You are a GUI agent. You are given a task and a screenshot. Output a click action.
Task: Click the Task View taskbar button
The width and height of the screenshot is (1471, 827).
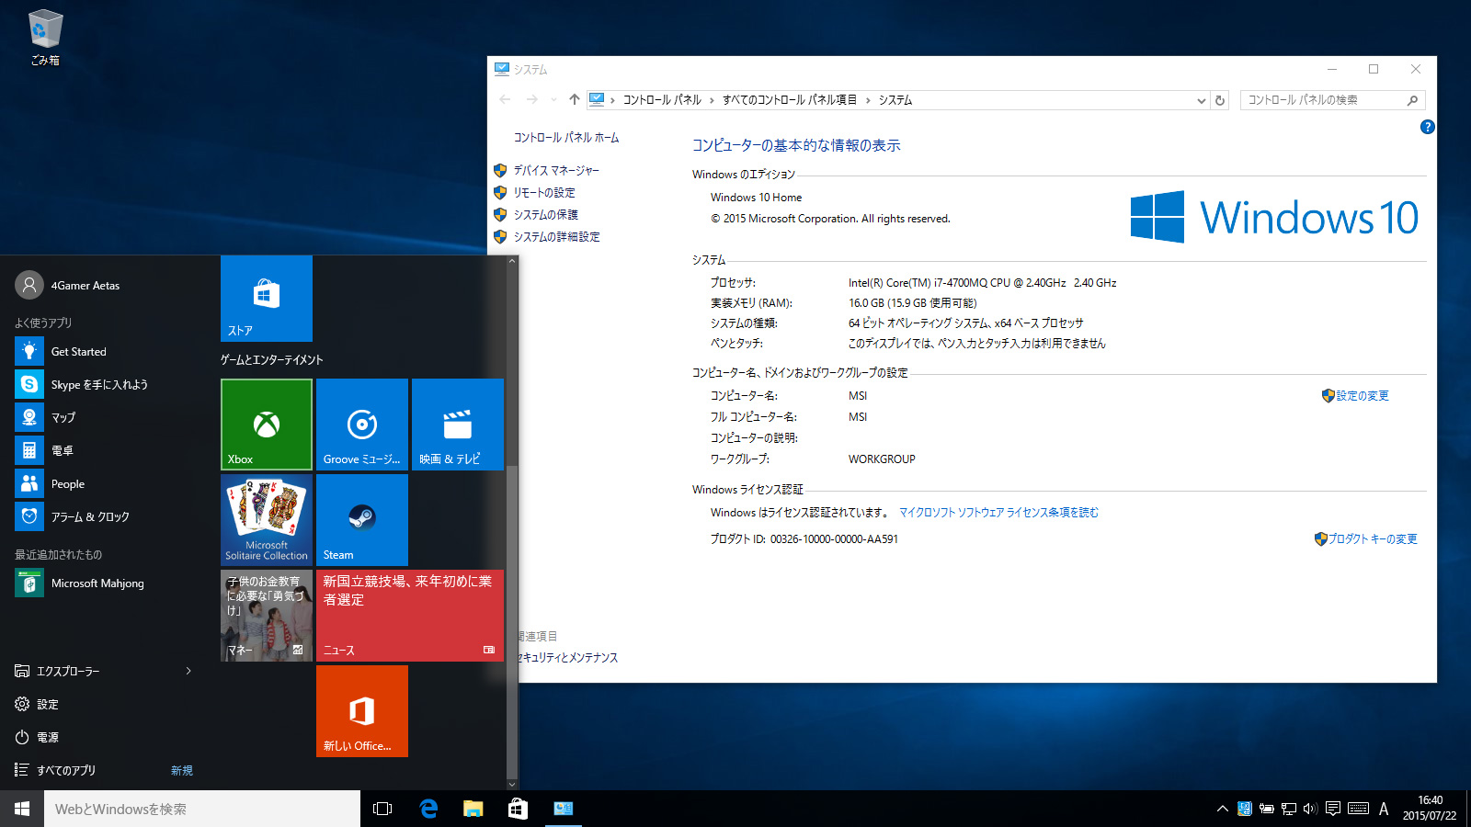pos(382,809)
